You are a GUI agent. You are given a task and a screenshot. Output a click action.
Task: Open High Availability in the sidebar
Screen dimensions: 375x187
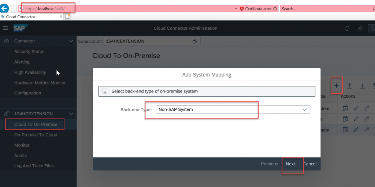(30, 72)
